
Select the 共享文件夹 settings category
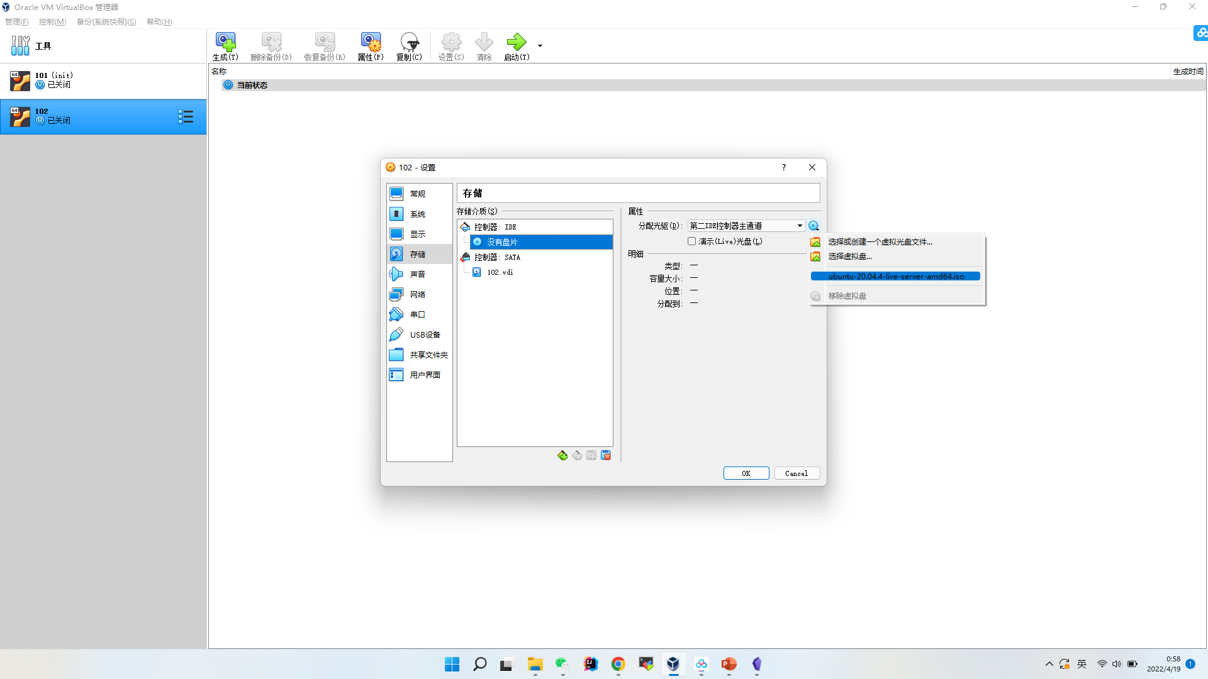[x=419, y=355]
